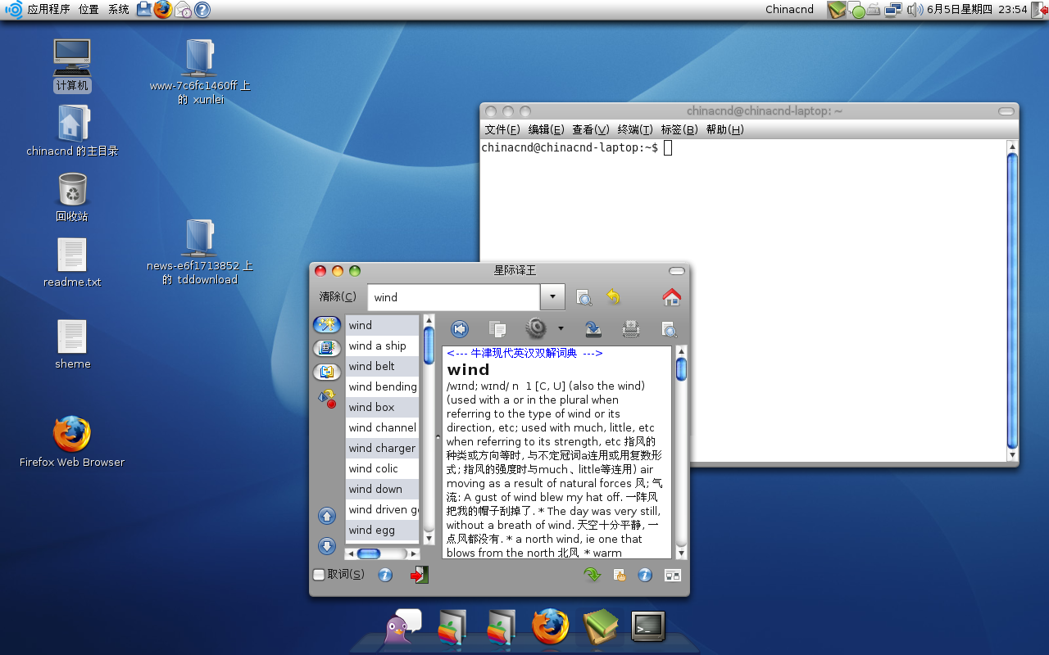Click the printer icon in dictionary toolbar
Screen dimensions: 1049x655
(630, 329)
